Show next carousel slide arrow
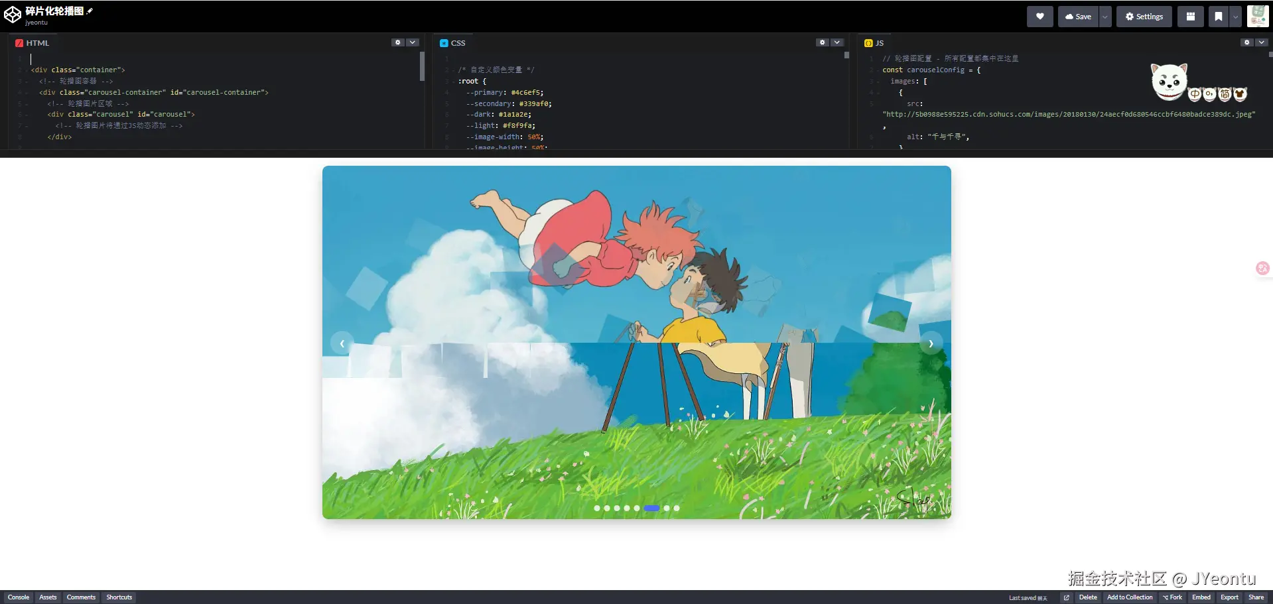 931,343
